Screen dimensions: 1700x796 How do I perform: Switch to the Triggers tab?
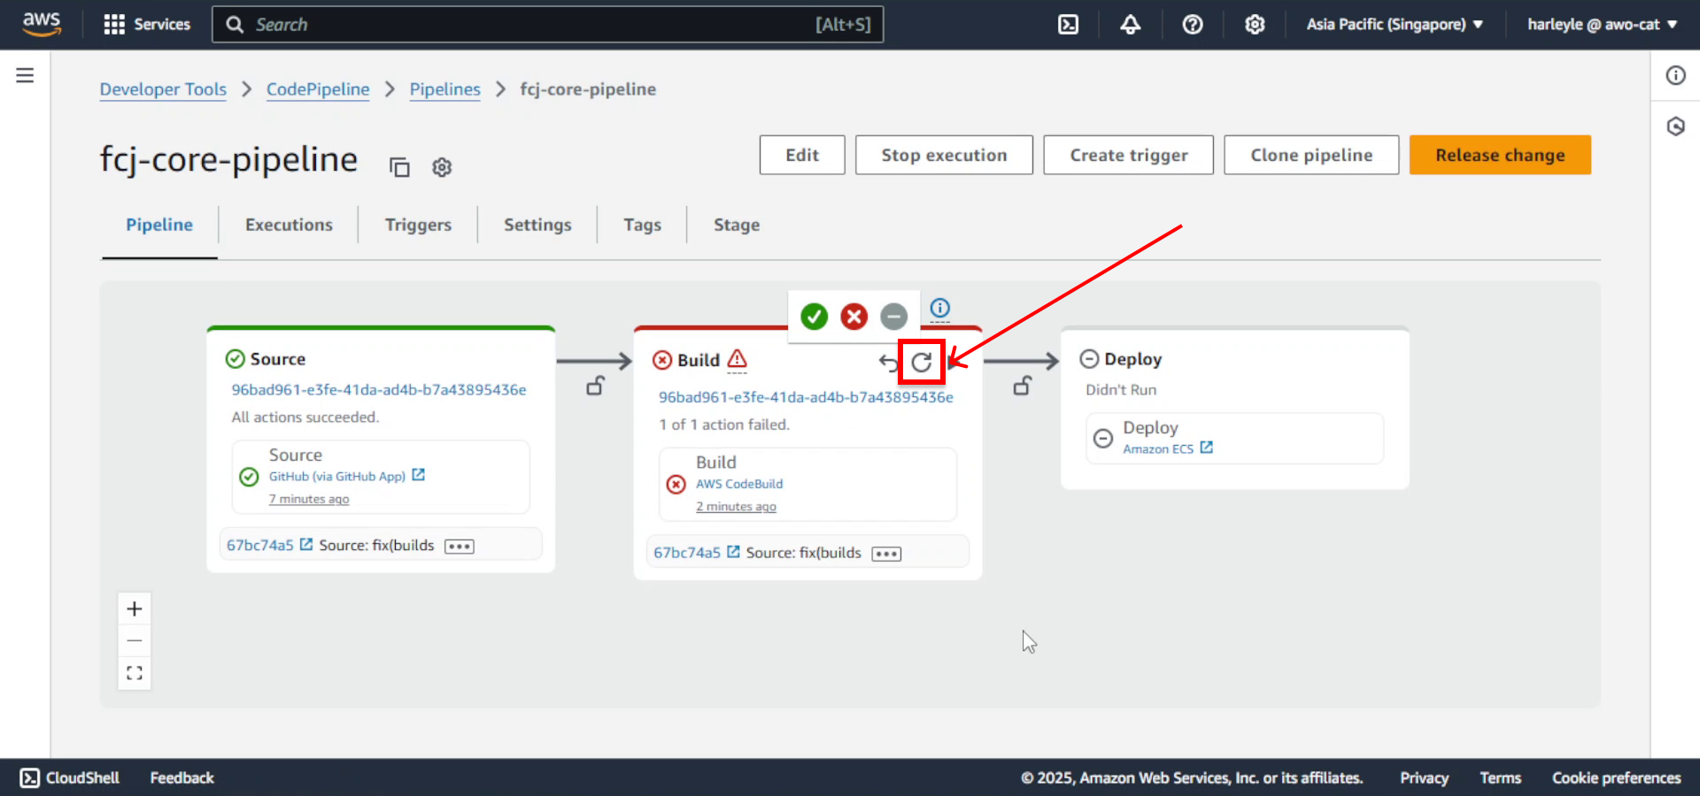click(418, 225)
